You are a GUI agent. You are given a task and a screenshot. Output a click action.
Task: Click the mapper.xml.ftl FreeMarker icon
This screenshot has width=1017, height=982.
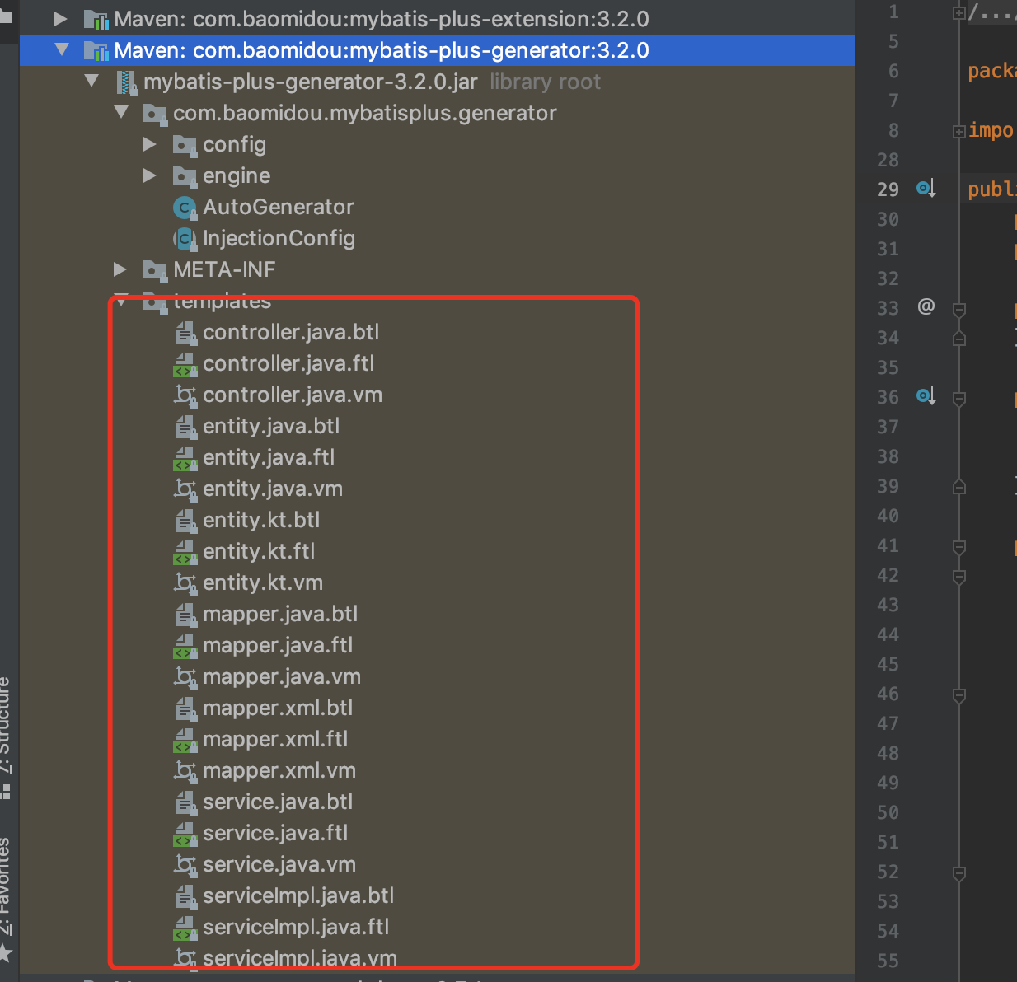pos(185,740)
